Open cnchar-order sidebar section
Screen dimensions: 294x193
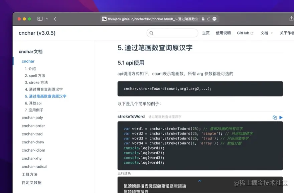click(33, 126)
